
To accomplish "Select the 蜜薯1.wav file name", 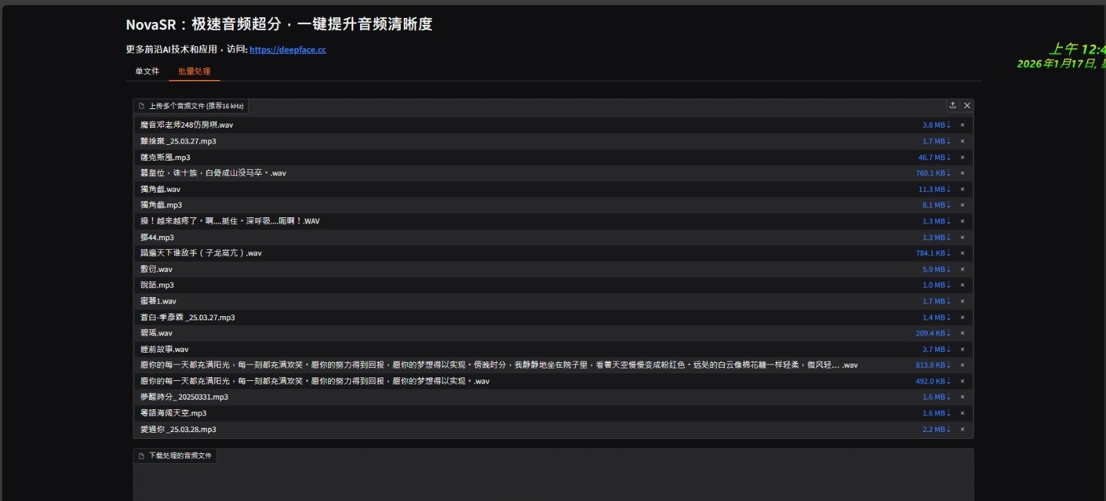I will click(158, 301).
